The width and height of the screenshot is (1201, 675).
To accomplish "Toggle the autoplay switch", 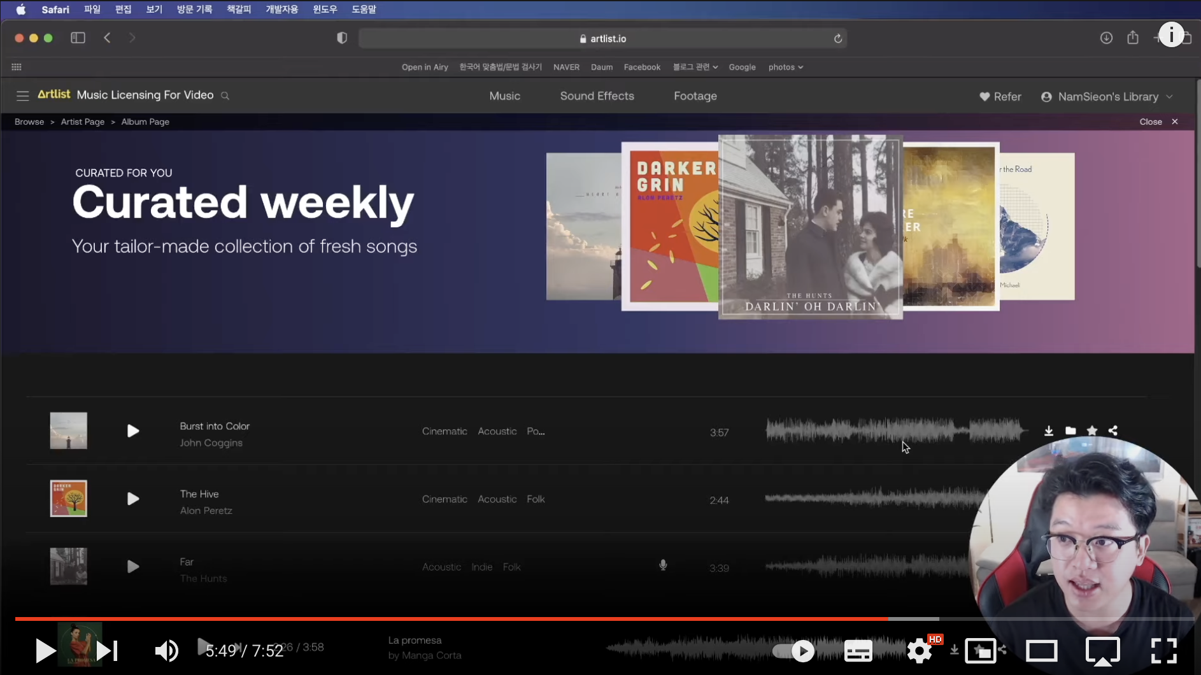I will point(793,651).
